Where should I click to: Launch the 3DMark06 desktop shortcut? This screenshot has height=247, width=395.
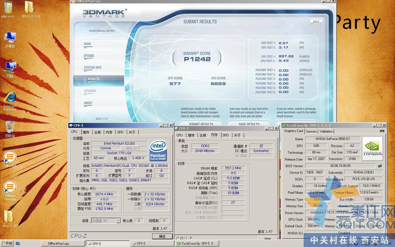(10, 159)
